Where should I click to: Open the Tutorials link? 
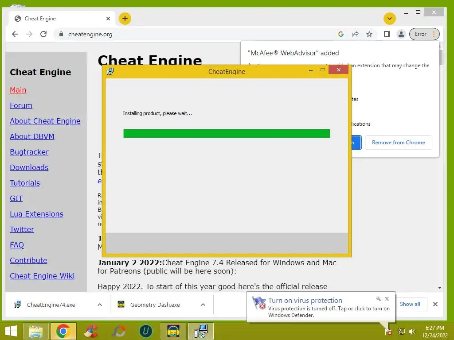[25, 183]
